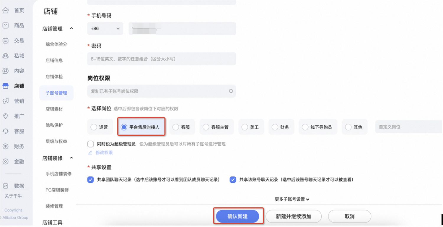This screenshot has height=227, width=443.
Task: Go to 隐私保护 menu item
Action: (54, 125)
